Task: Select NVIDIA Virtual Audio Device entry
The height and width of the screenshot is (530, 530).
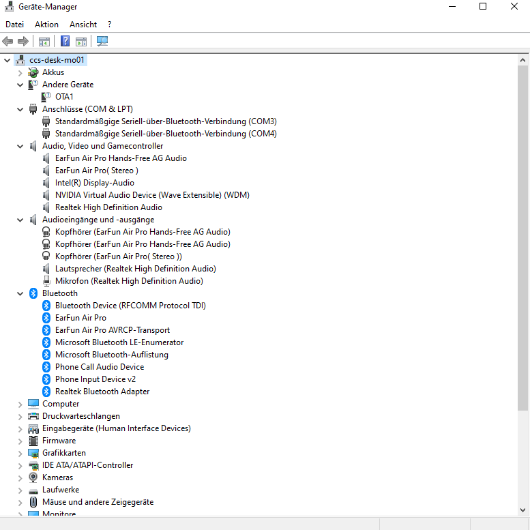Action: point(152,195)
